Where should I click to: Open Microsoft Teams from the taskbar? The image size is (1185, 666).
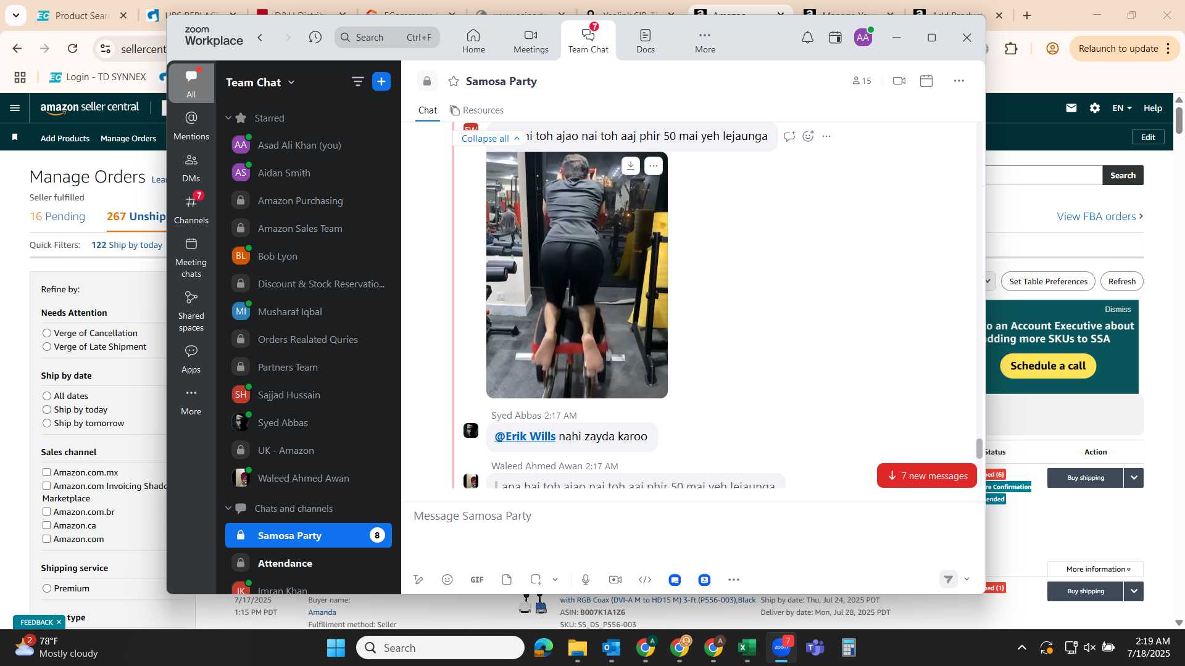[x=815, y=647]
